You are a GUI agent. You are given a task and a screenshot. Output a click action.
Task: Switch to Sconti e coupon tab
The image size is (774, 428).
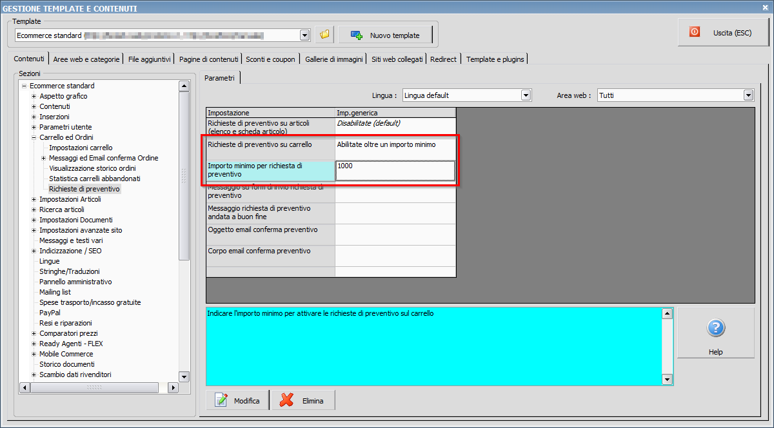pos(270,59)
